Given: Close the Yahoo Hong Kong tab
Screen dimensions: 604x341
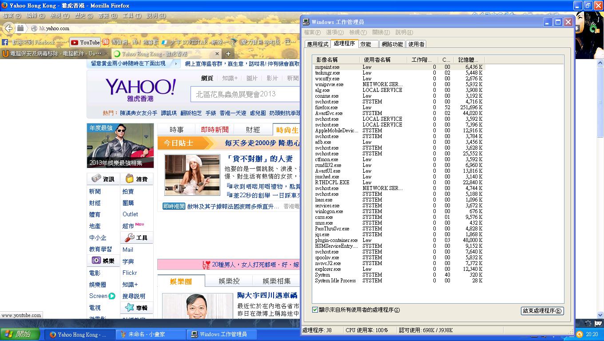Looking at the screenshot, I should click(x=216, y=54).
